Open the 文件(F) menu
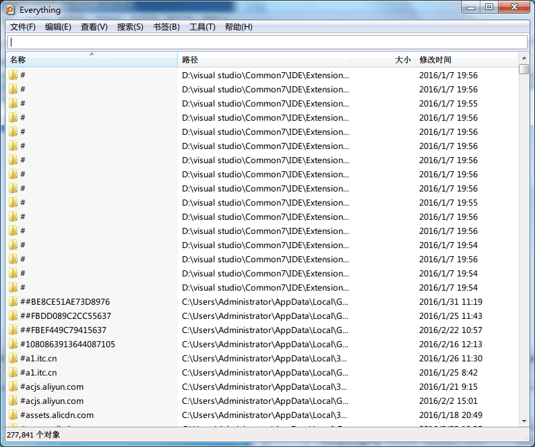 [23, 27]
